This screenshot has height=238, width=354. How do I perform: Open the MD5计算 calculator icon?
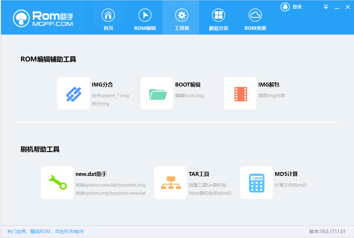(256, 183)
